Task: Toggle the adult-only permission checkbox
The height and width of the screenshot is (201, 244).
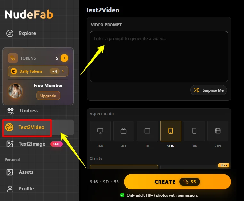Action: click(122, 195)
